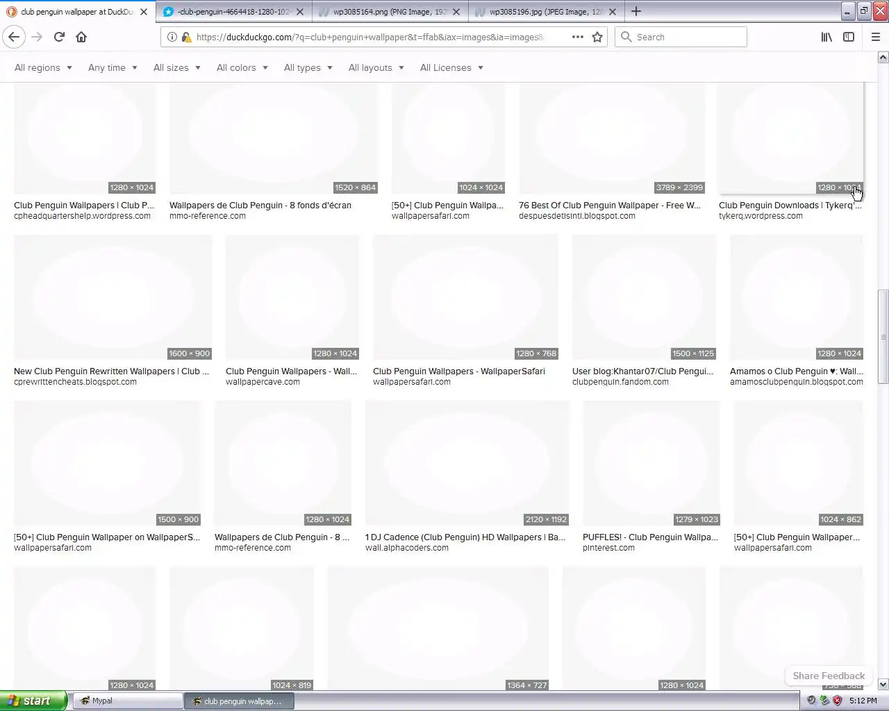
Task: Switch to the club-penguin-4664418-1280 tab
Action: click(x=233, y=12)
